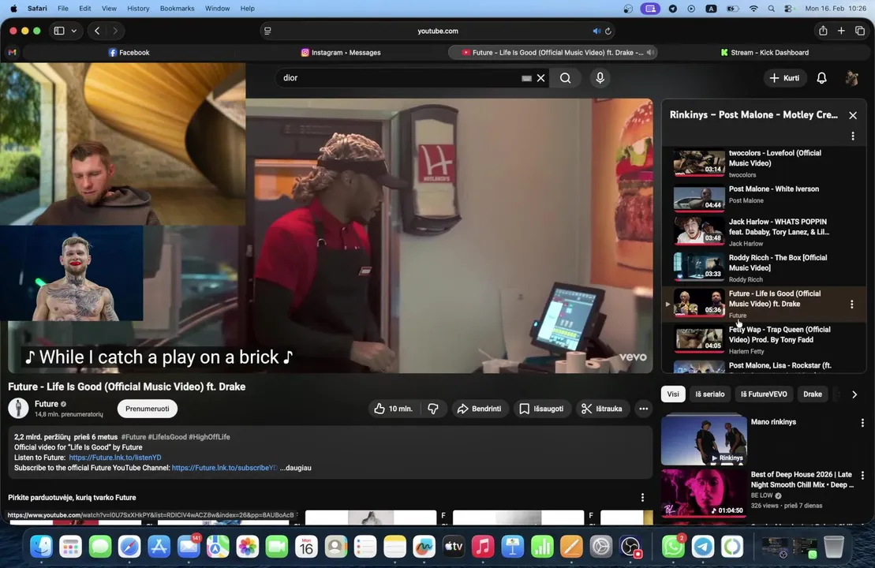Create a clip with Ištrauka
This screenshot has width=875, height=568.
pyautogui.click(x=601, y=409)
